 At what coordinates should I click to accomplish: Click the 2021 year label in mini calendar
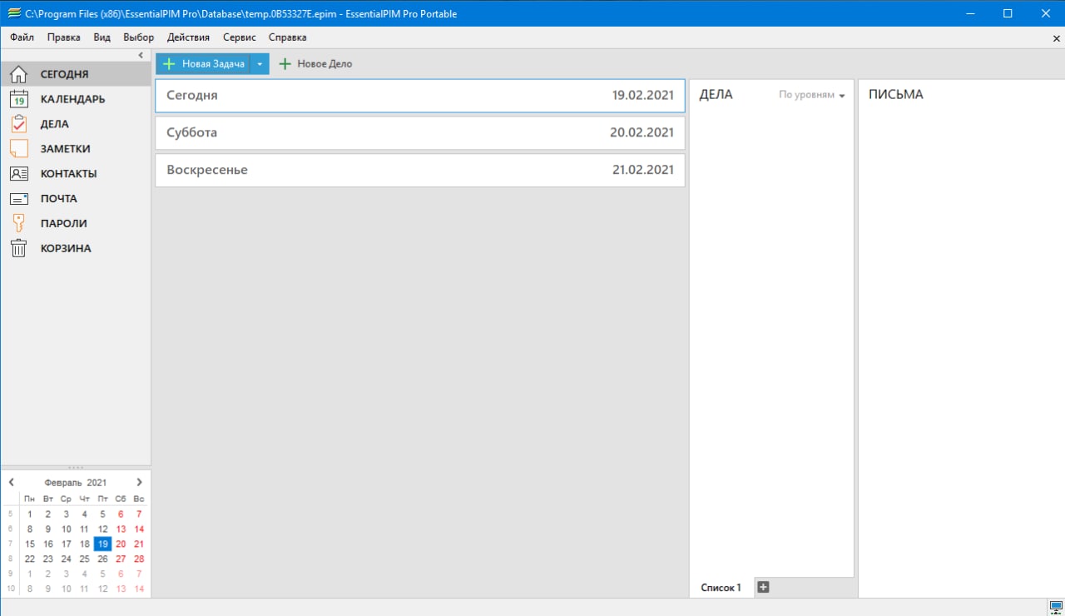(x=97, y=483)
